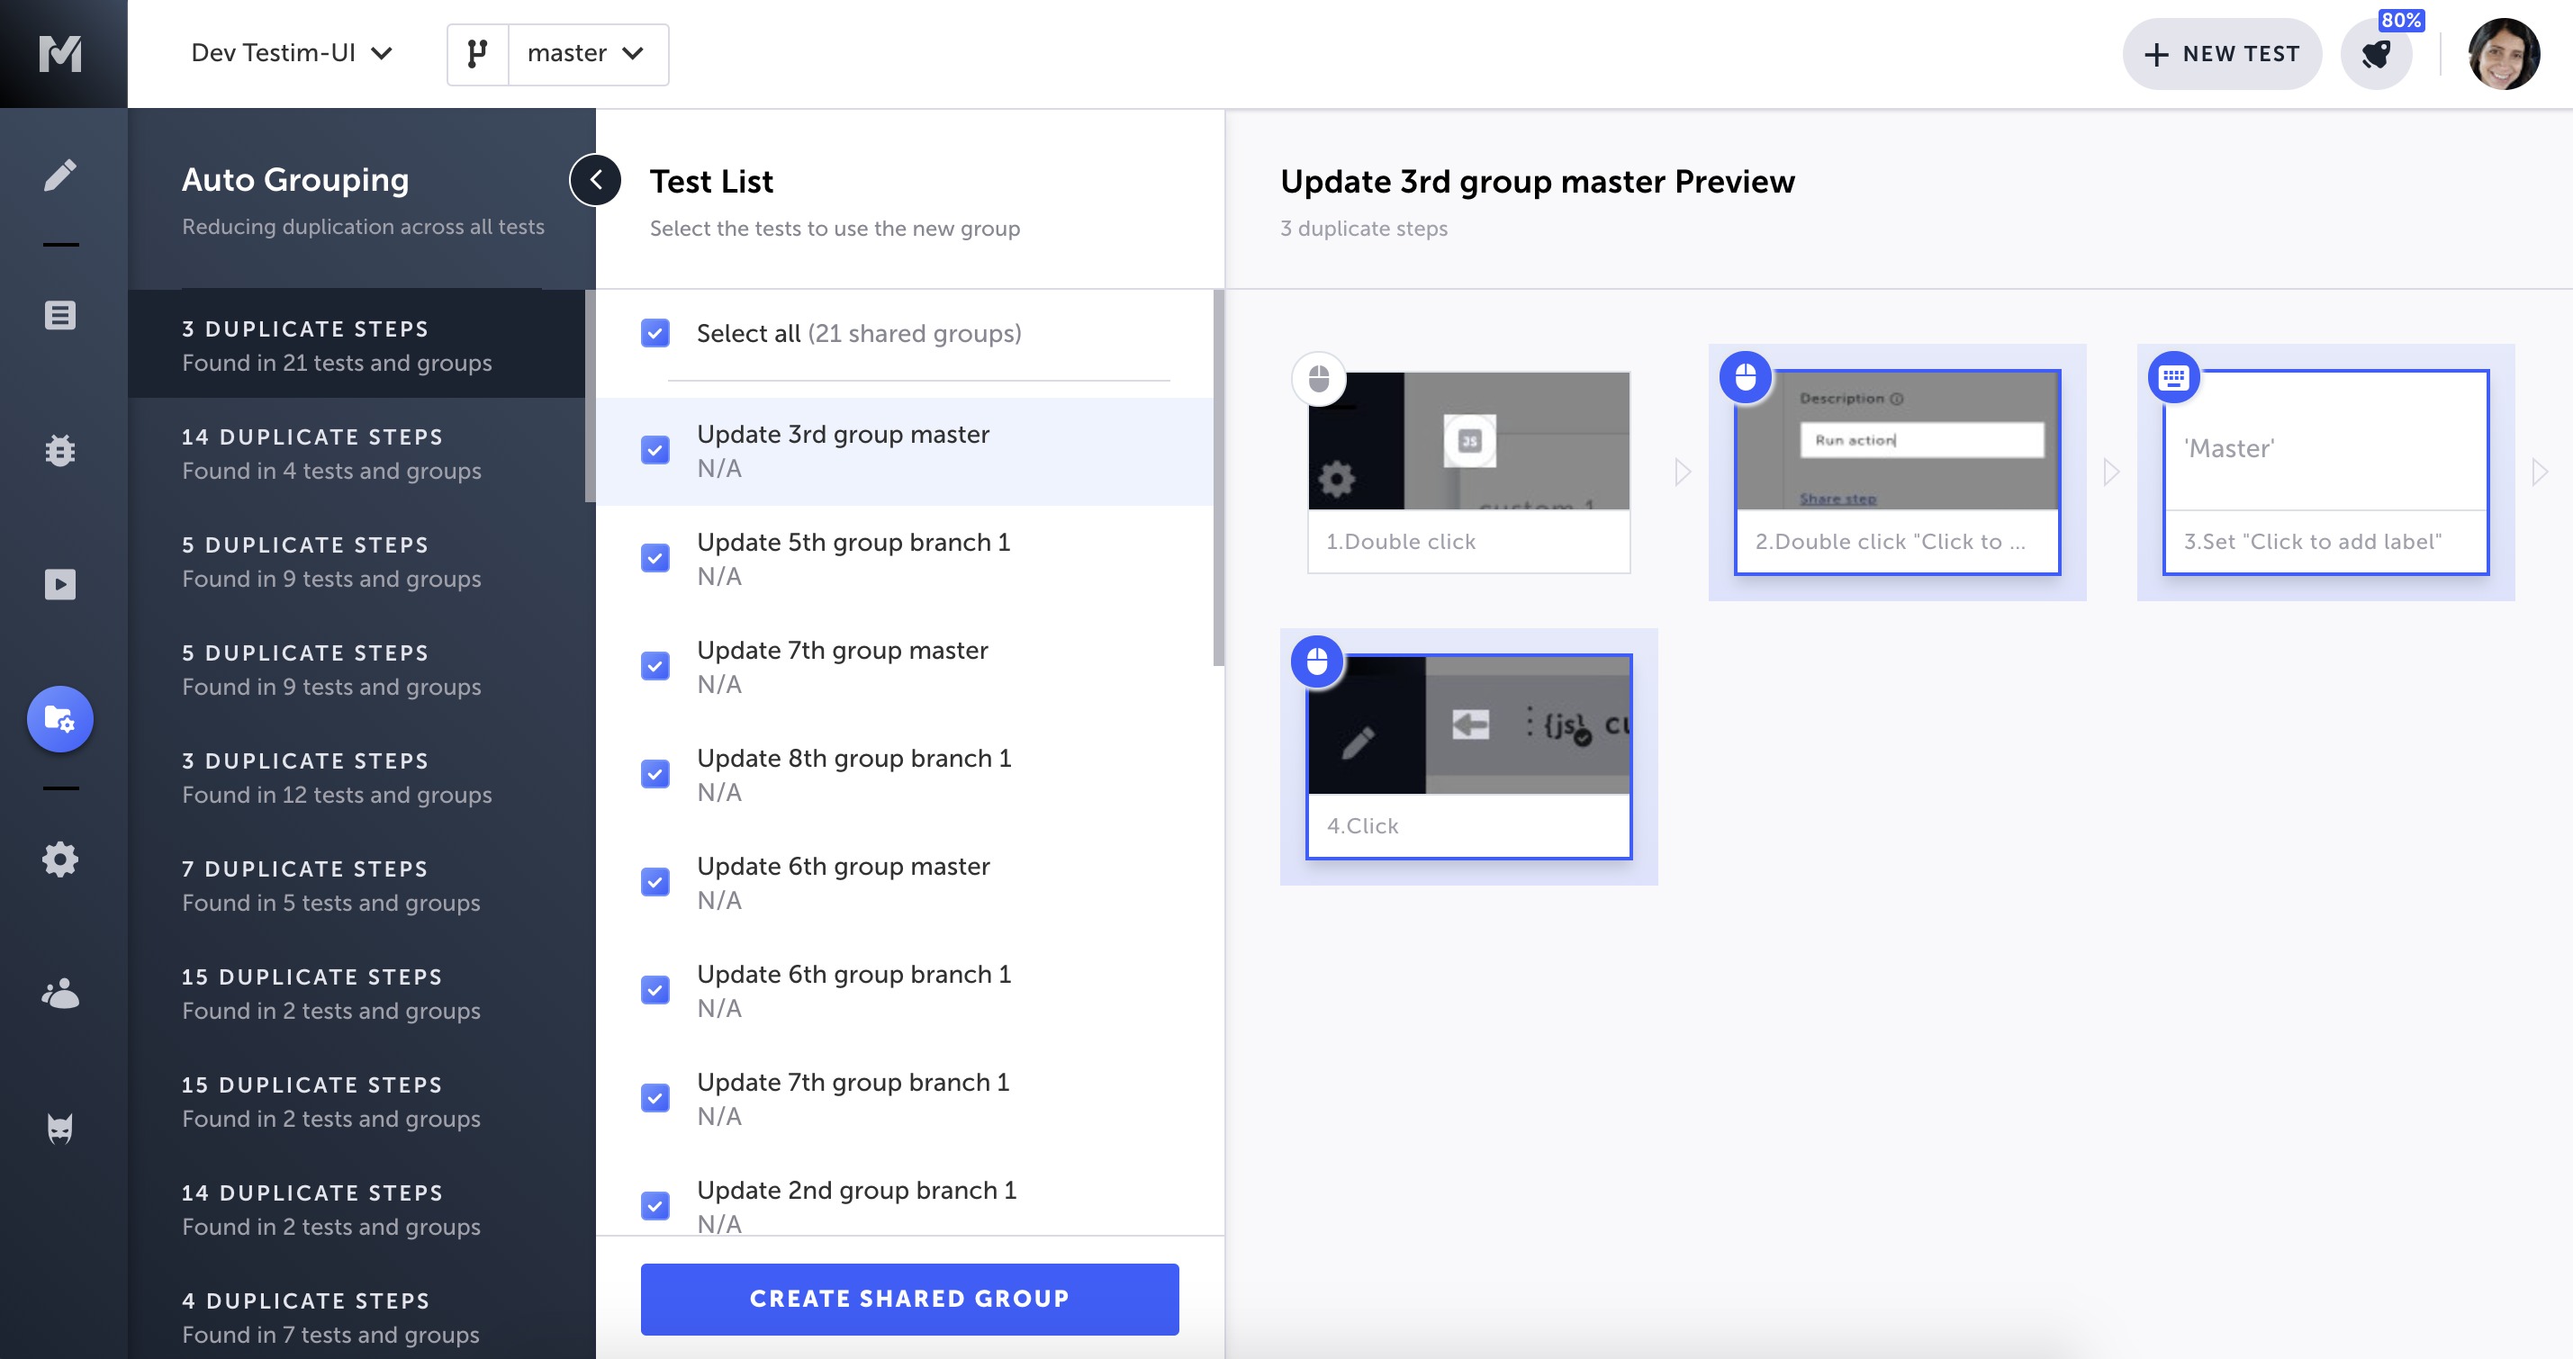
Task: Click the NEW TEST button
Action: pos(2221,53)
